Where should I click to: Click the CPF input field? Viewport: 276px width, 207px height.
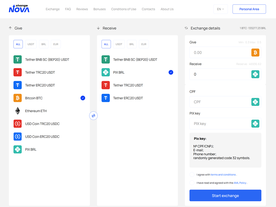point(225,102)
